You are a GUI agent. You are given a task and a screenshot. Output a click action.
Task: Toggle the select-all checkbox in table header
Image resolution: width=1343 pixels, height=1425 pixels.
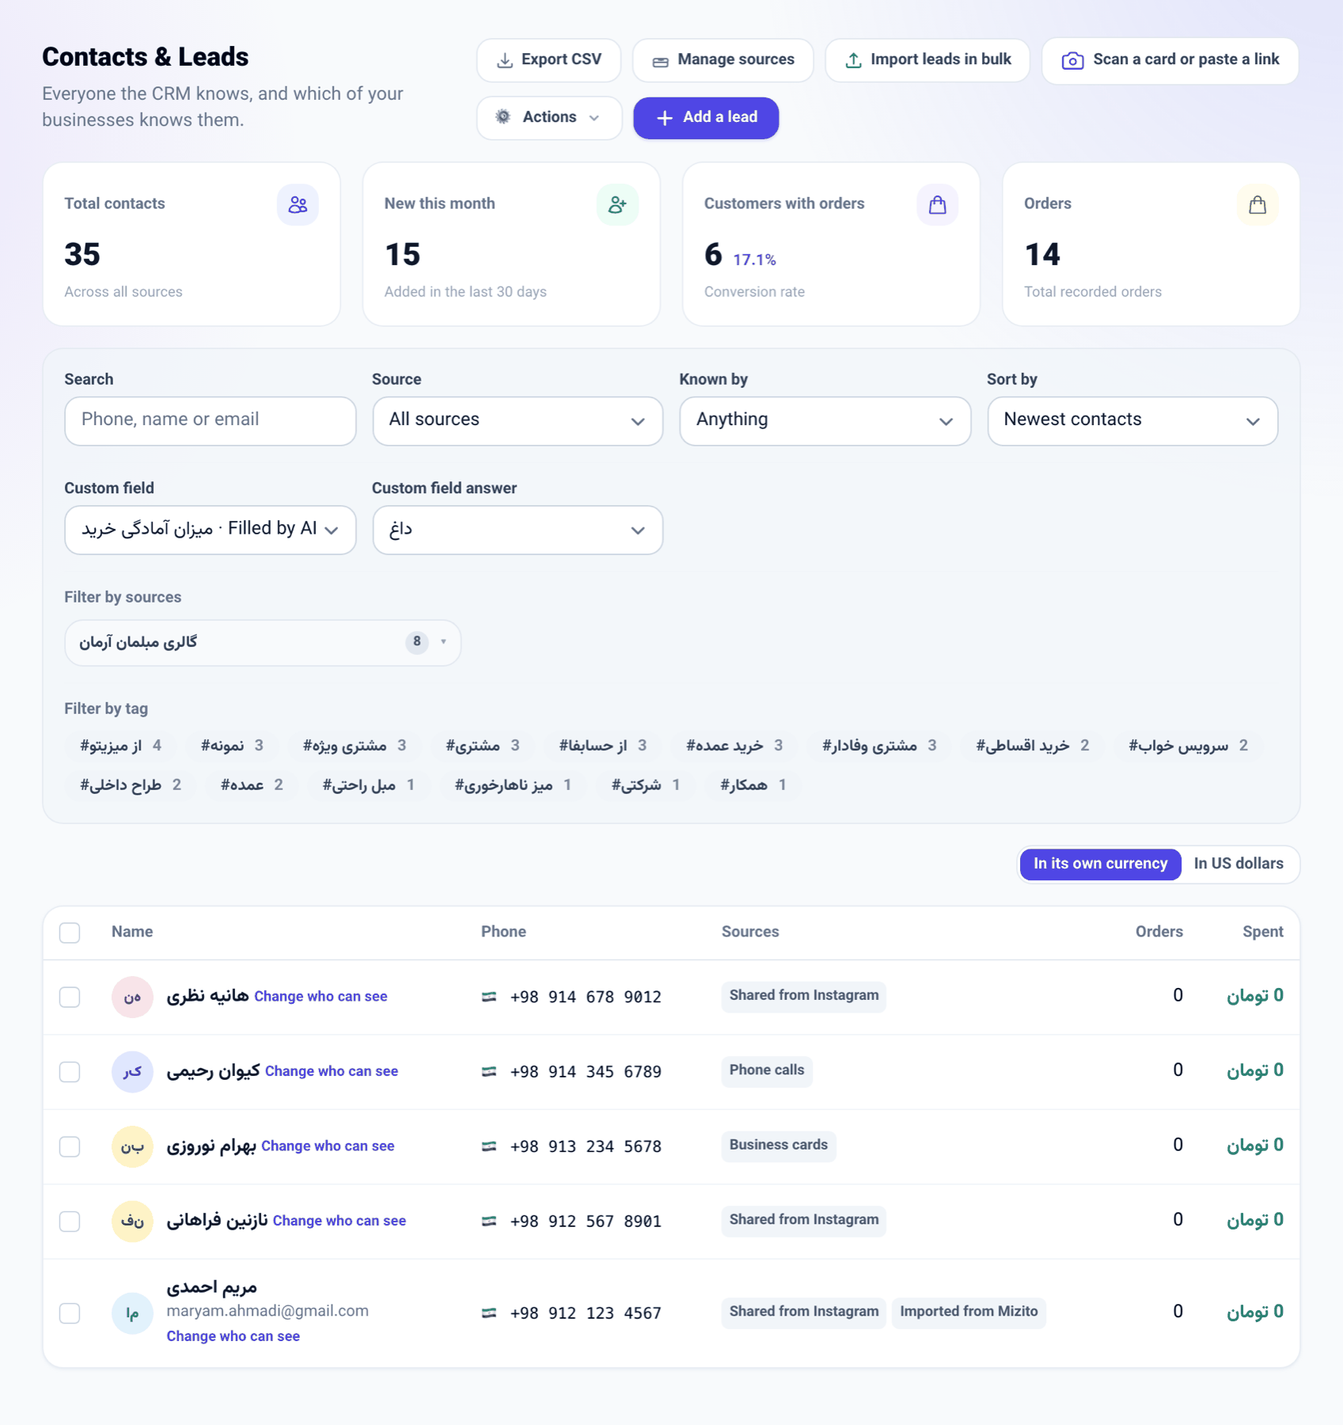pos(70,933)
